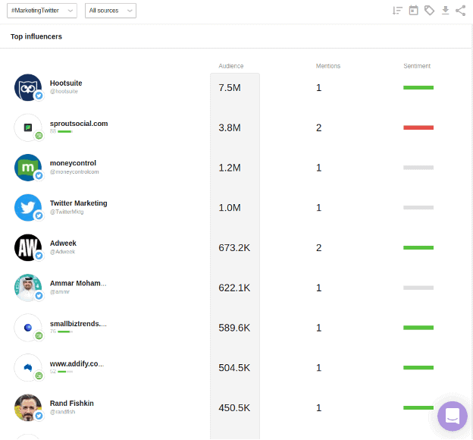The width and height of the screenshot is (473, 440).
Task: Click the share icon
Action: click(461, 11)
